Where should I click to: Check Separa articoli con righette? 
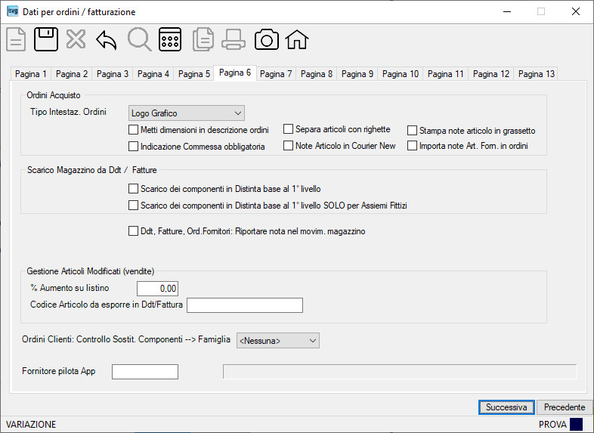[x=288, y=129]
